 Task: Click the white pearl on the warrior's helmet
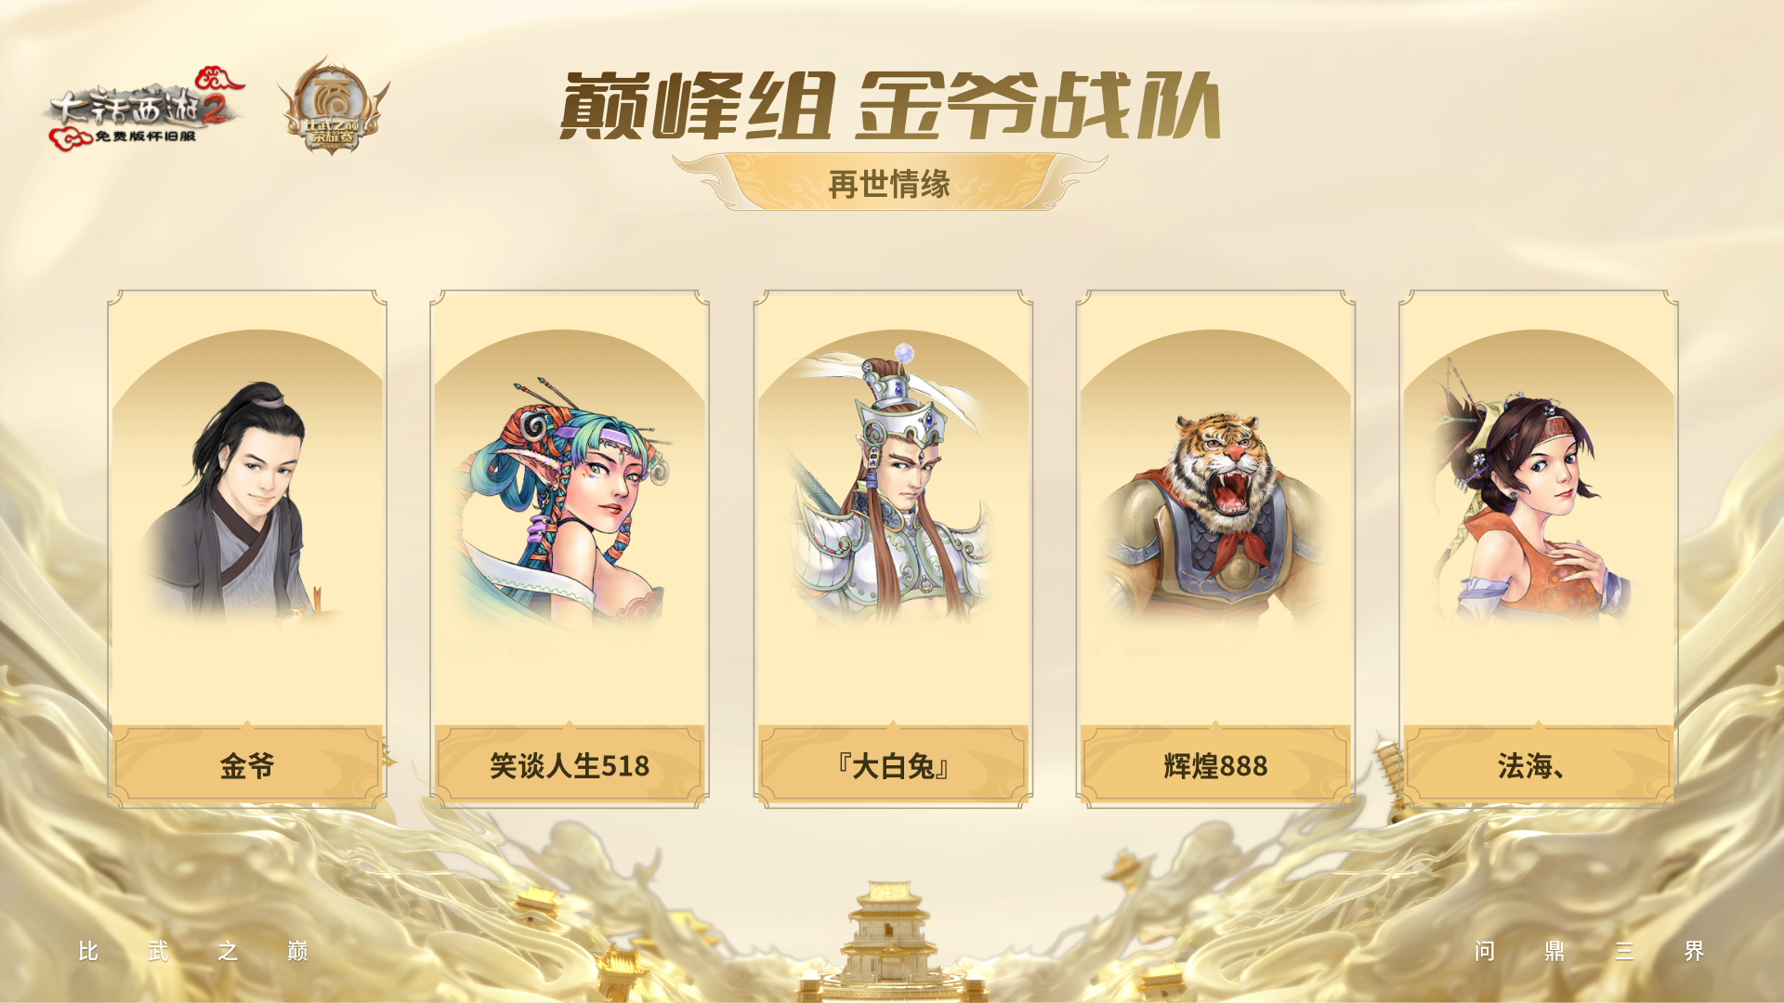(904, 352)
